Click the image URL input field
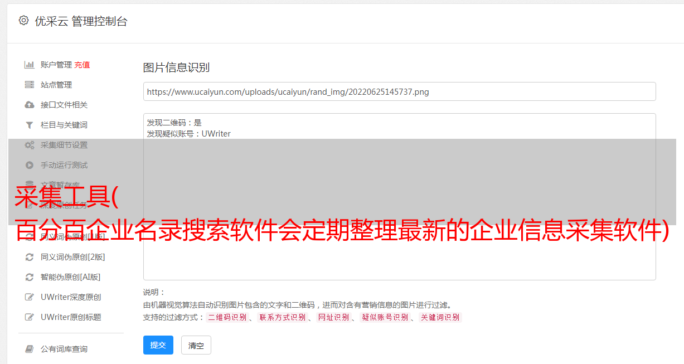 point(399,91)
